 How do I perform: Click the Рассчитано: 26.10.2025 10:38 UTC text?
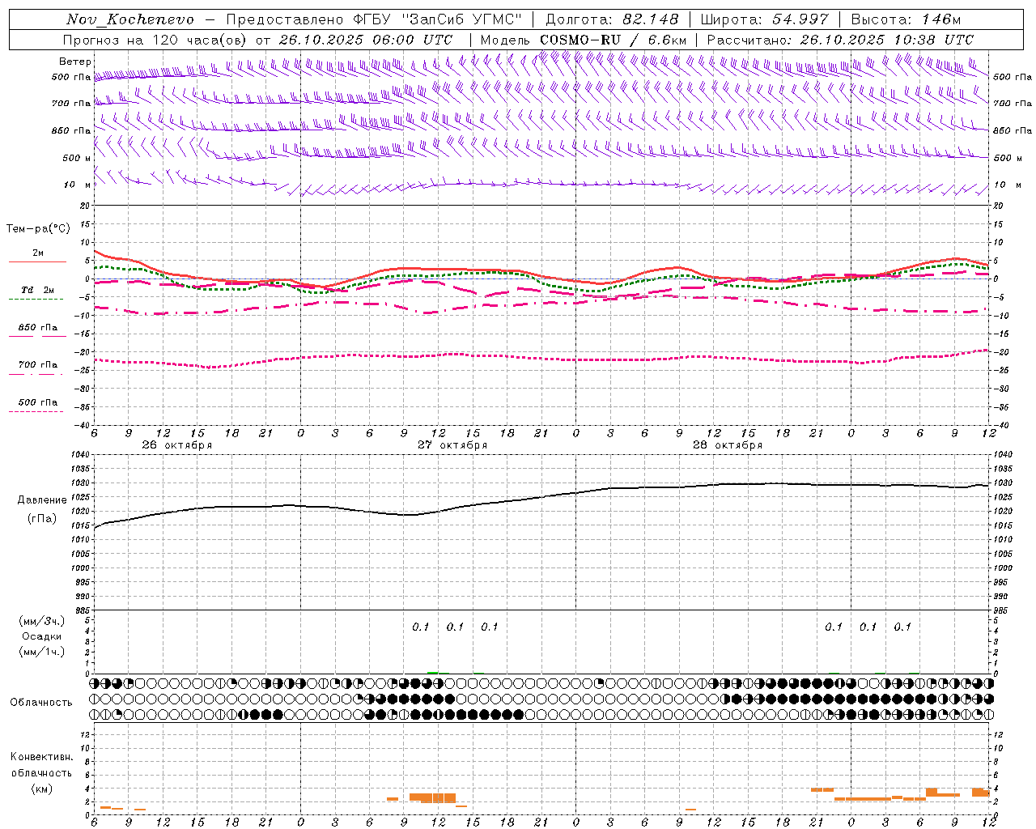[840, 40]
